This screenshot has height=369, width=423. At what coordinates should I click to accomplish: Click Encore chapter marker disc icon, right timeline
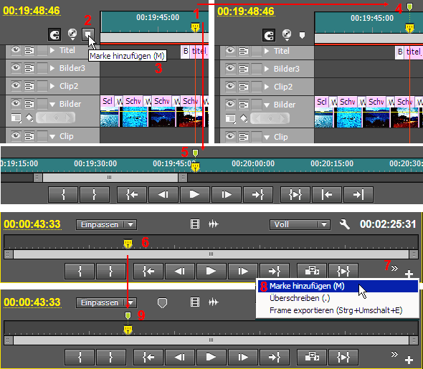[287, 35]
